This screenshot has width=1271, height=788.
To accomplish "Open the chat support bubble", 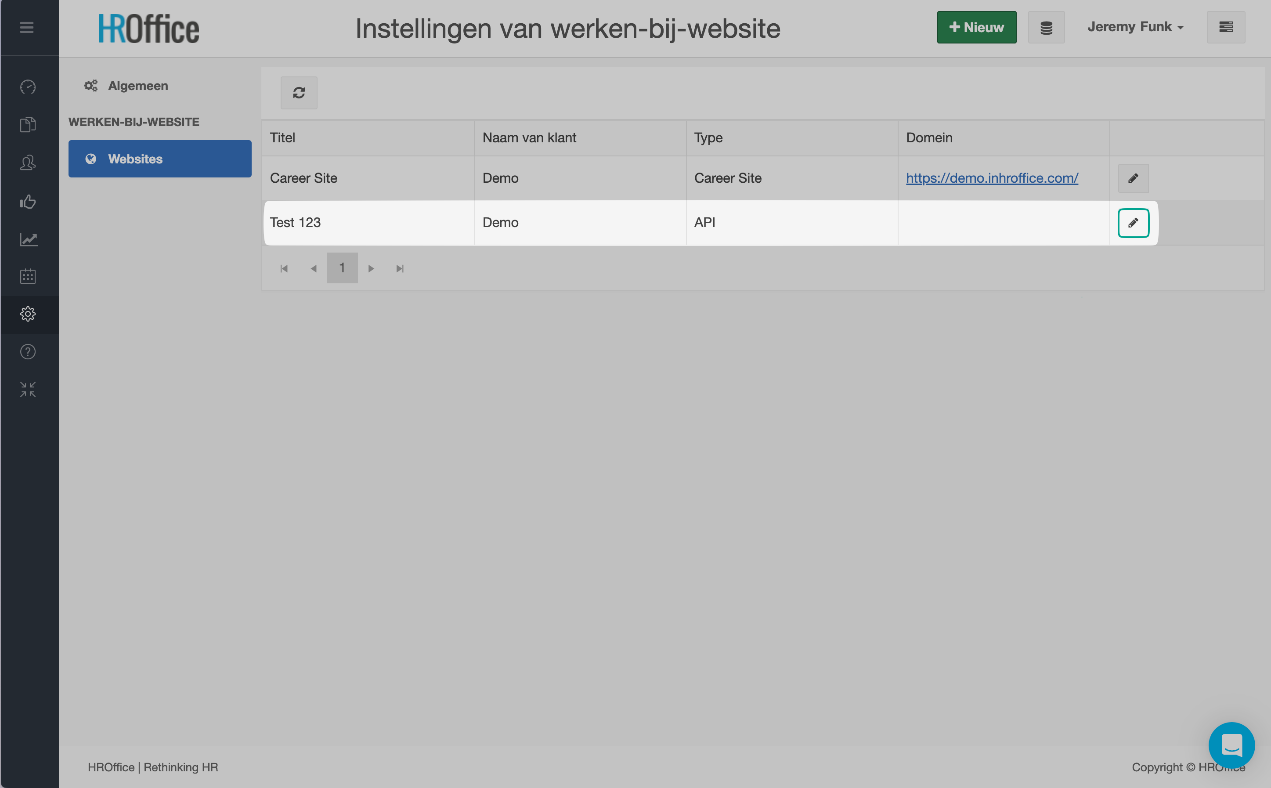I will 1231,745.
